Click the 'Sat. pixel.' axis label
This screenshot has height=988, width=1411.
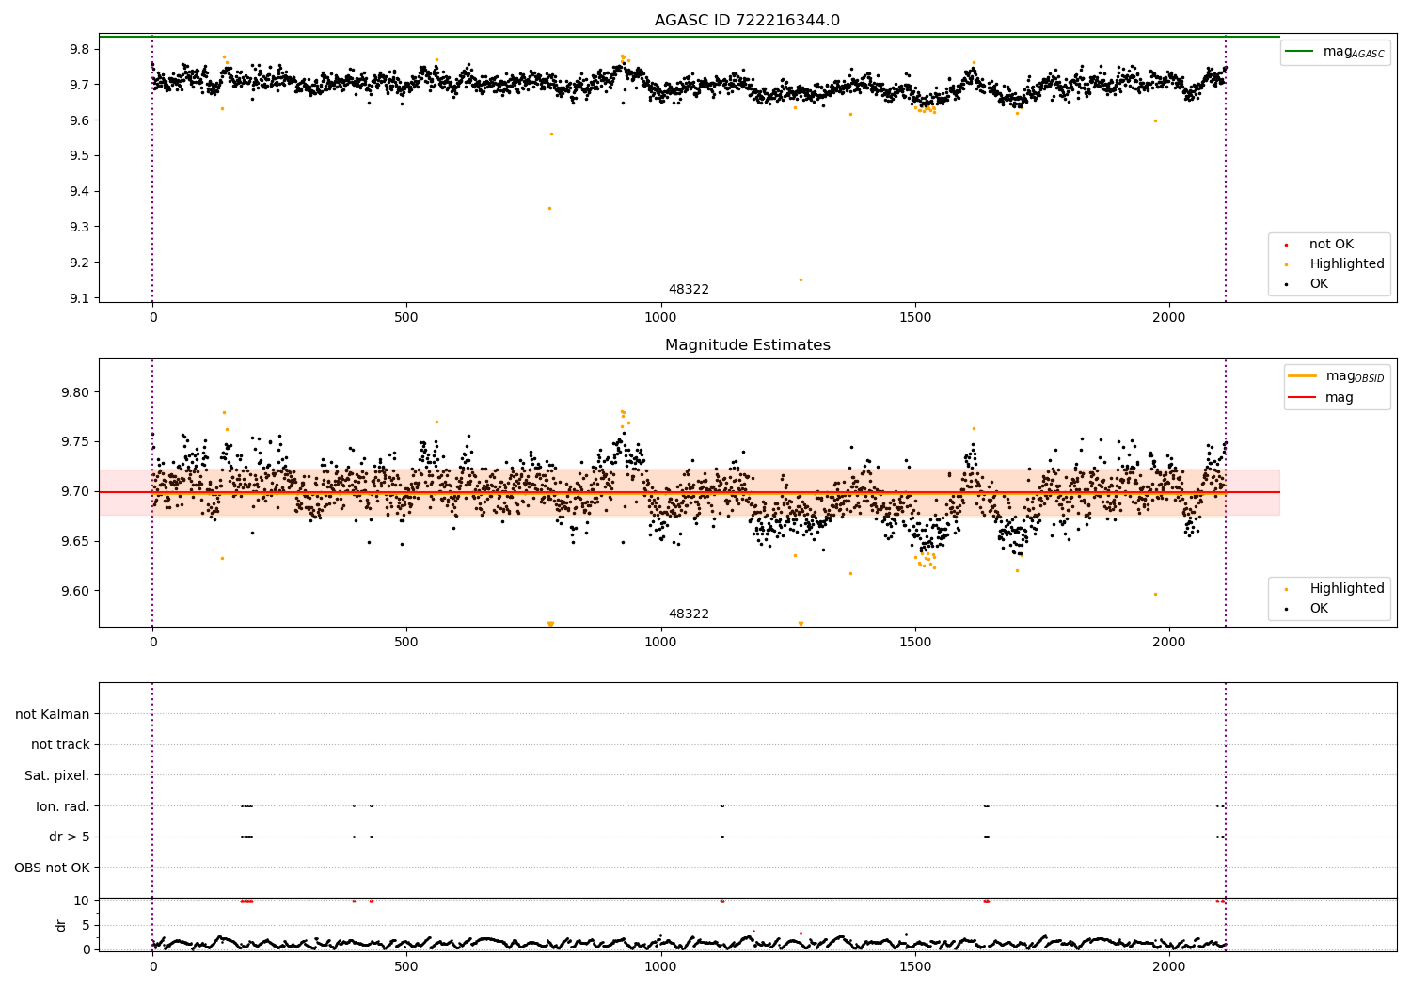57,776
